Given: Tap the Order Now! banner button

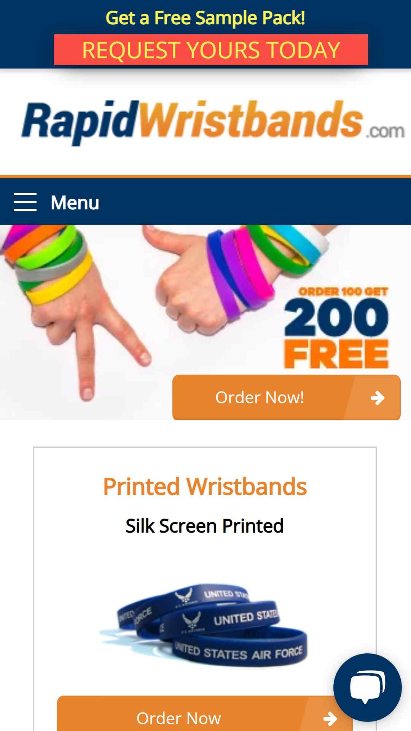Looking at the screenshot, I should tap(286, 397).
